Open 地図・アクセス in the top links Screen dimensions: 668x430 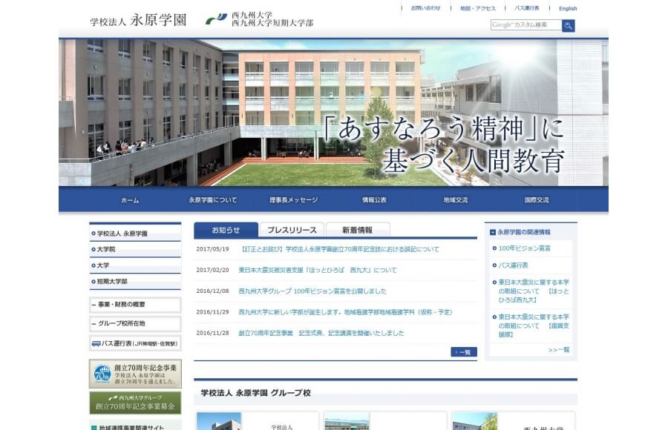click(x=477, y=8)
